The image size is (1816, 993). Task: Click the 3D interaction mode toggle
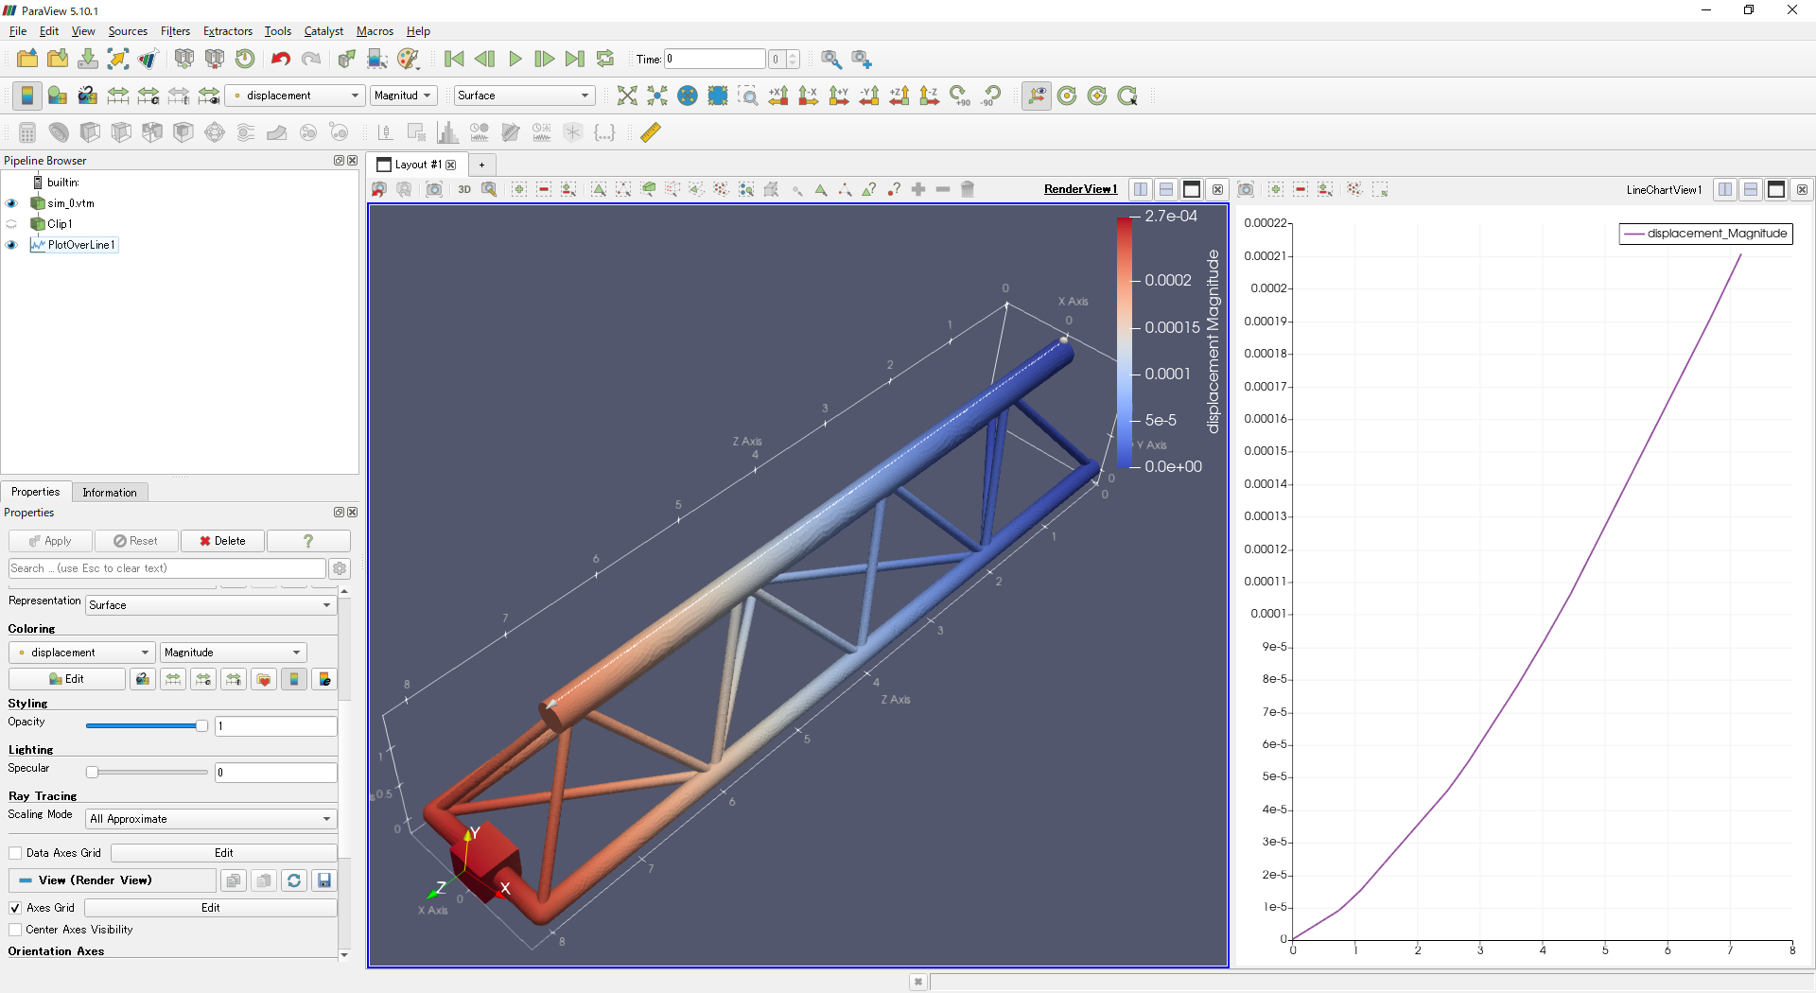point(464,189)
